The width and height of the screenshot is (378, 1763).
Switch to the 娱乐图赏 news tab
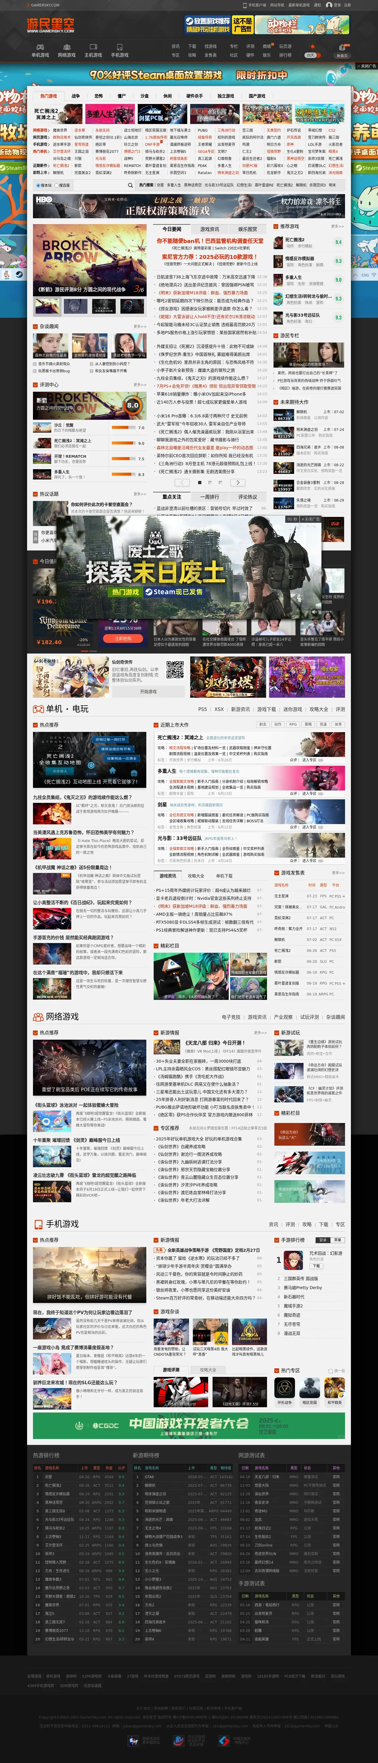click(x=248, y=229)
